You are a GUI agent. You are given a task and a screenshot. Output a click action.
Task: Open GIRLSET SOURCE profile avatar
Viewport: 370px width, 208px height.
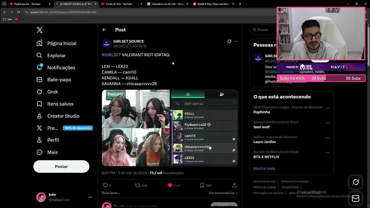coord(106,44)
